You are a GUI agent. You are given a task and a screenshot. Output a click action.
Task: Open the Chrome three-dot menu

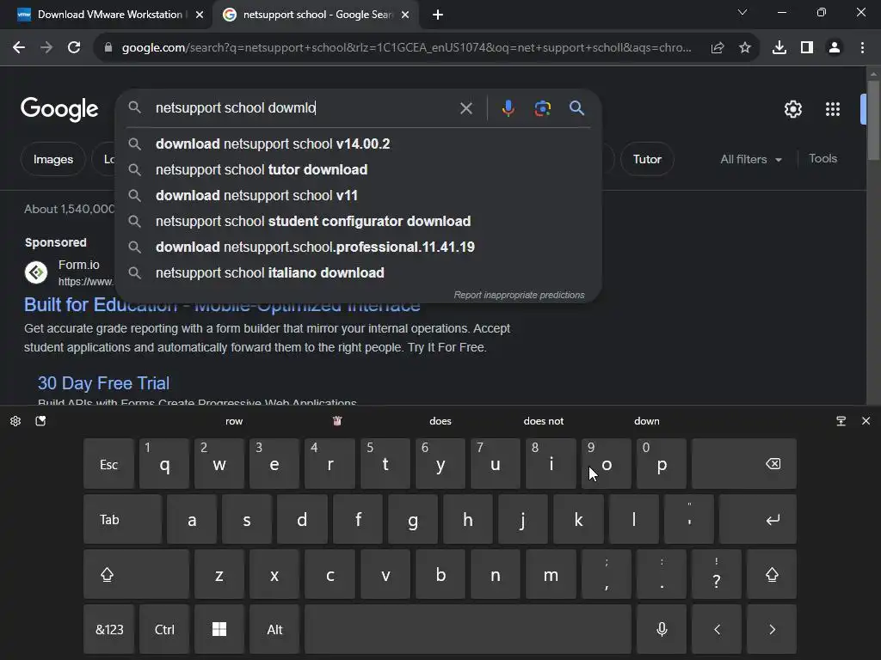click(x=862, y=48)
